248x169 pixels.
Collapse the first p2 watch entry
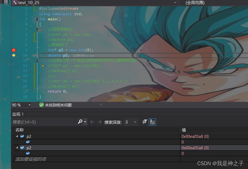click(x=17, y=136)
